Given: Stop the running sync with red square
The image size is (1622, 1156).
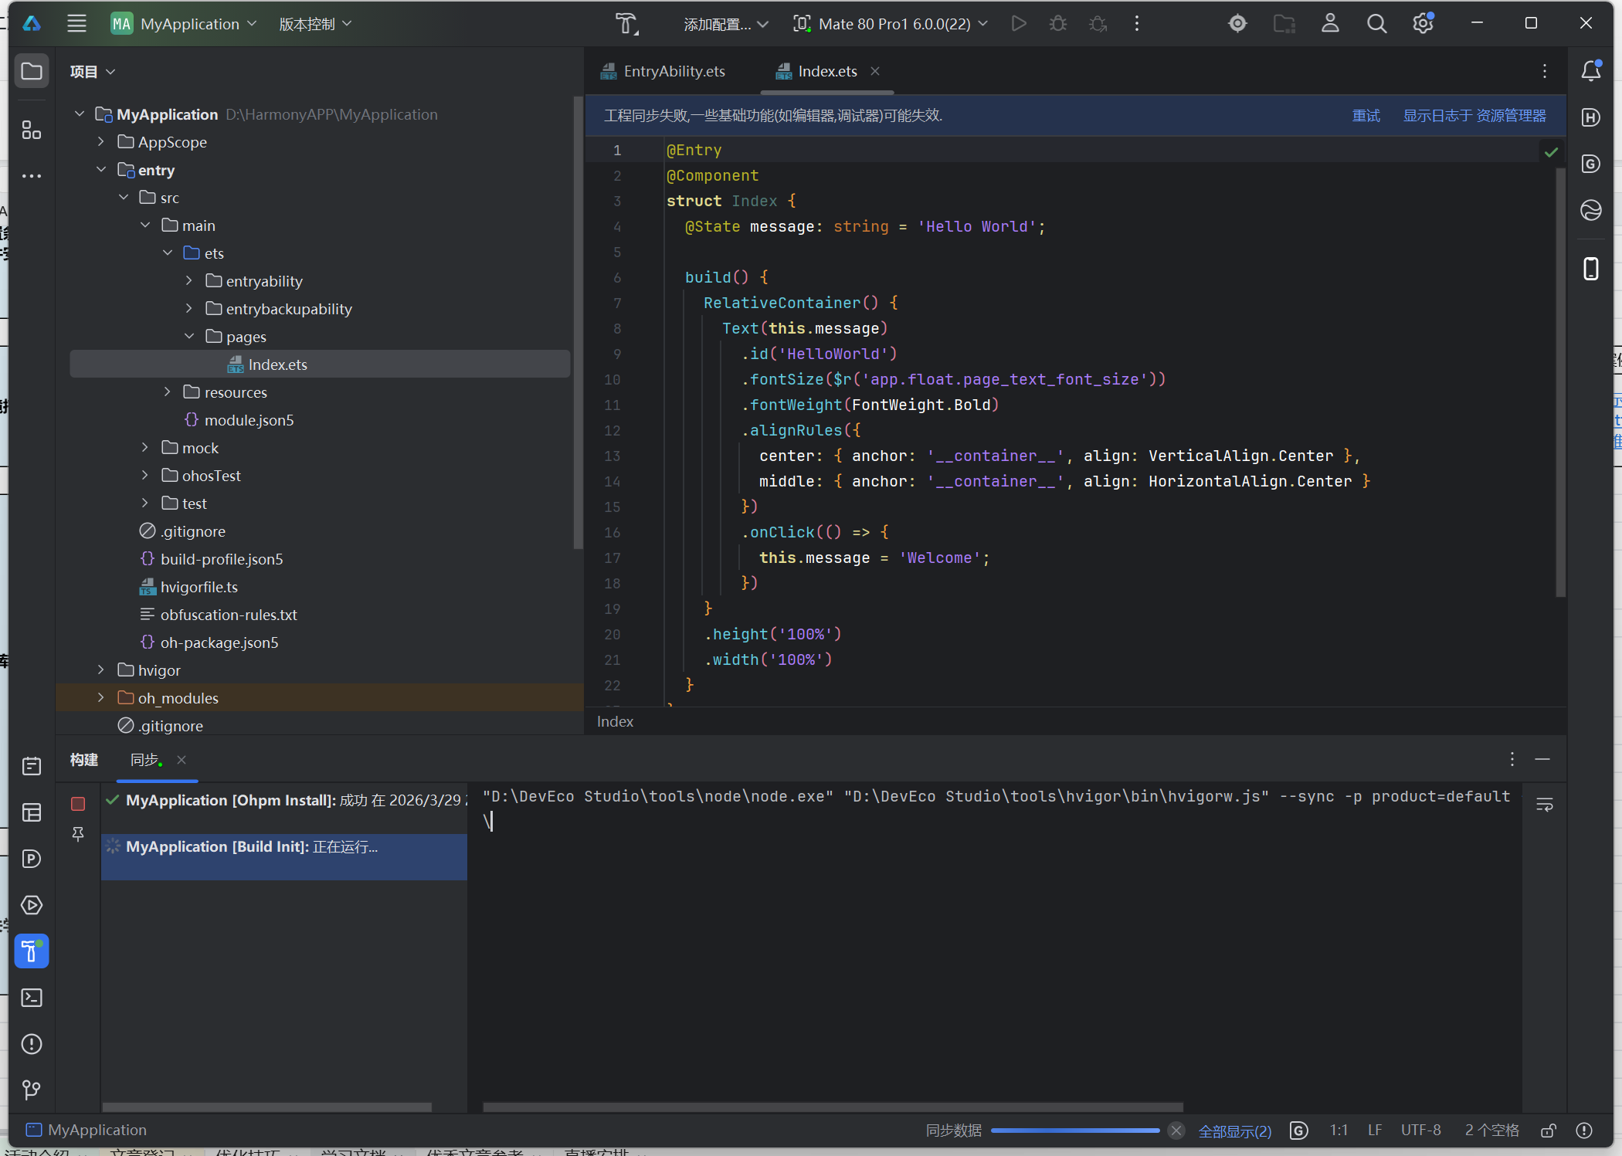Looking at the screenshot, I should 78,804.
